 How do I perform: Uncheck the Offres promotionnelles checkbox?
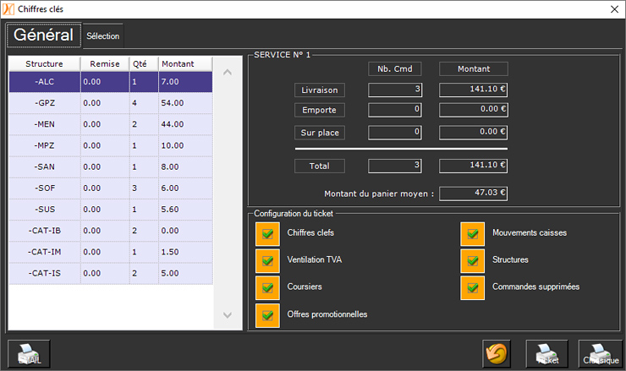(268, 314)
